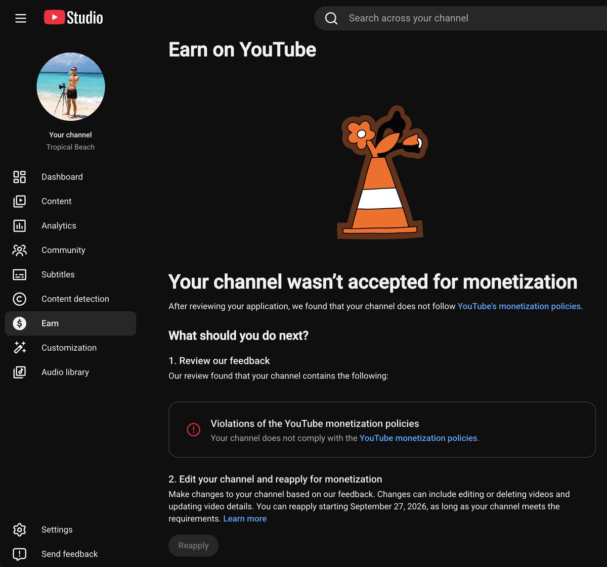Click 'Your channel wasn't accepted for monetization' heading
Viewport: 607px width, 567px height.
pyautogui.click(x=373, y=282)
